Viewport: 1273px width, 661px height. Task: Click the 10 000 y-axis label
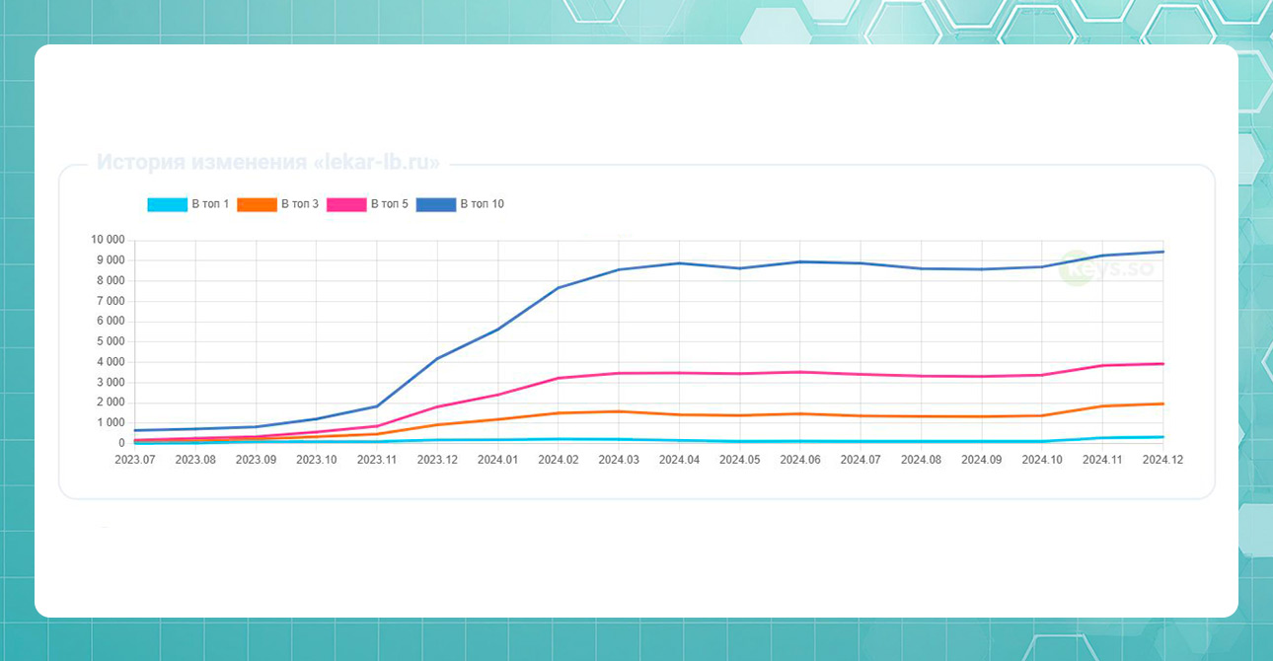coord(108,240)
